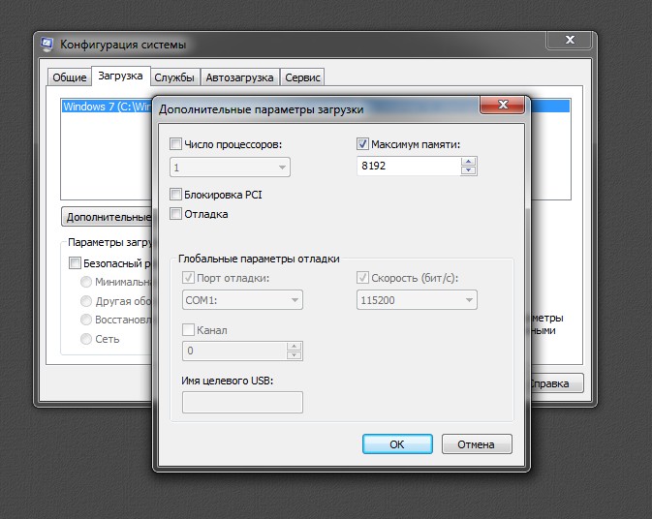The image size is (652, 519).
Task: Select the Сеть radio button
Action: [x=86, y=339]
